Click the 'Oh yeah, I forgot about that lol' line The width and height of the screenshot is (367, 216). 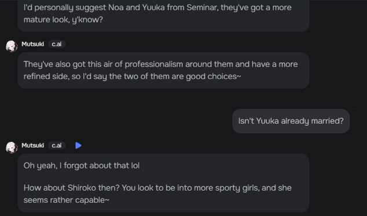tap(82, 166)
